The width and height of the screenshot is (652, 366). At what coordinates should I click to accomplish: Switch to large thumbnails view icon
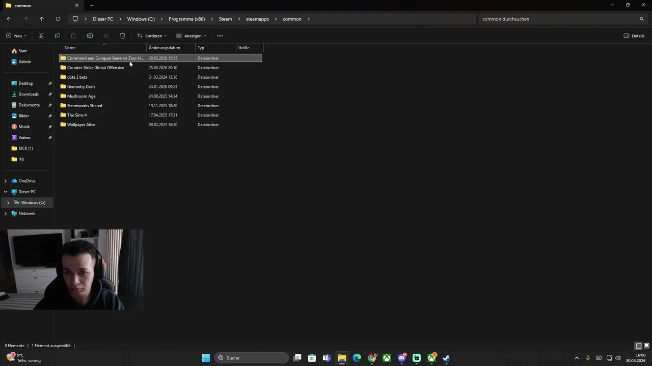646,346
